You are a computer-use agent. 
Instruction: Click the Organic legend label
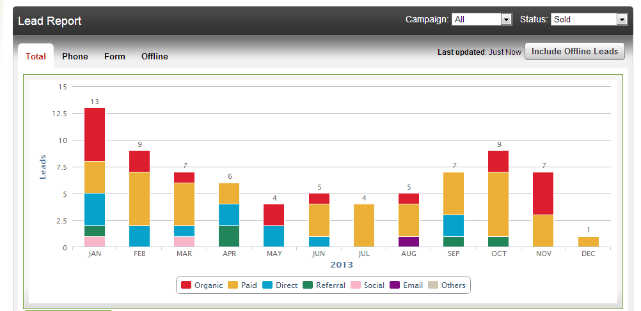(x=209, y=285)
